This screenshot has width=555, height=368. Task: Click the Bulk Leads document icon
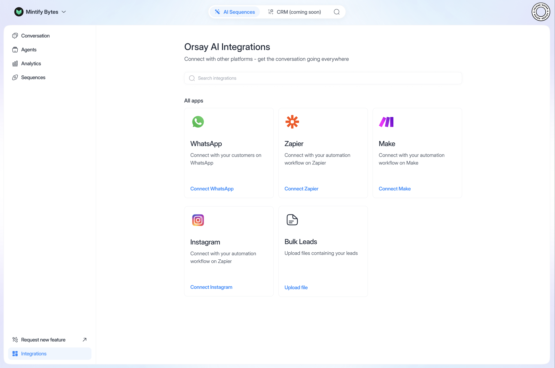point(292,220)
